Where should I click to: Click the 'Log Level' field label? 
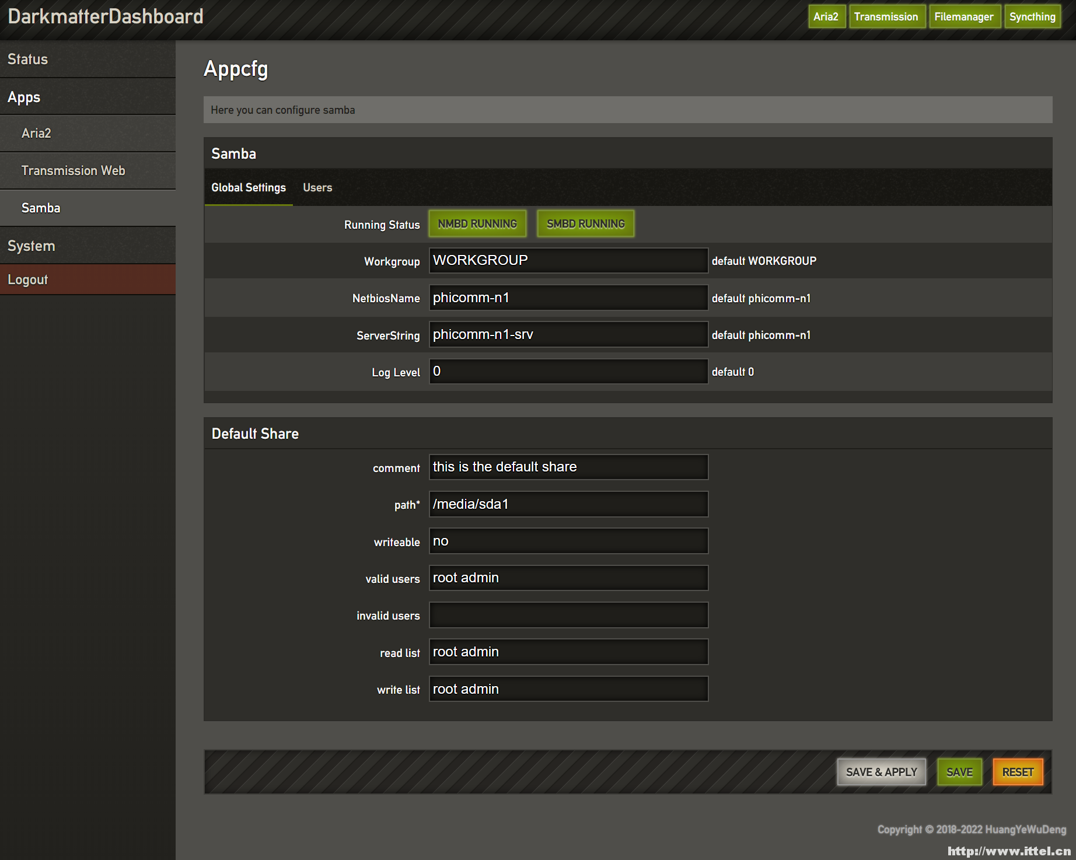tap(396, 372)
